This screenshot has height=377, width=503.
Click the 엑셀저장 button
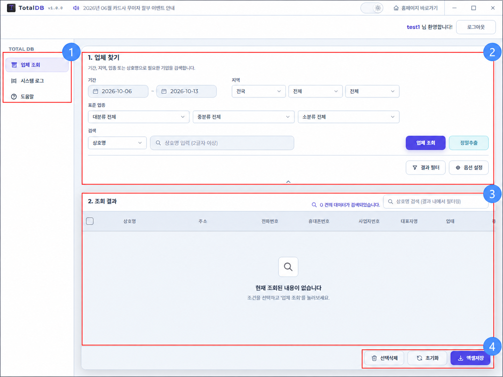click(x=470, y=358)
